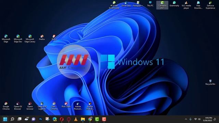Select the Adobe Illustrator desktop shortcut
The width and height of the screenshot is (219, 123).
pos(90,106)
